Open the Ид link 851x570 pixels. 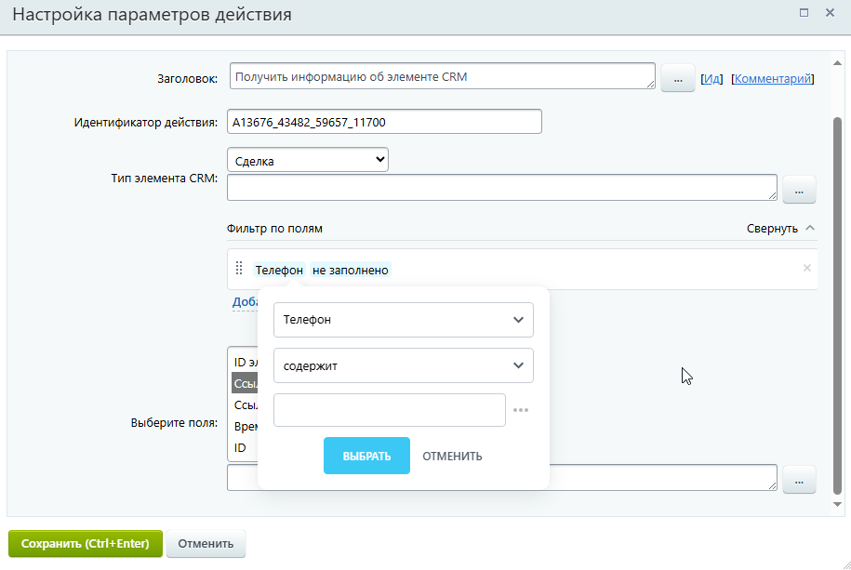[711, 79]
